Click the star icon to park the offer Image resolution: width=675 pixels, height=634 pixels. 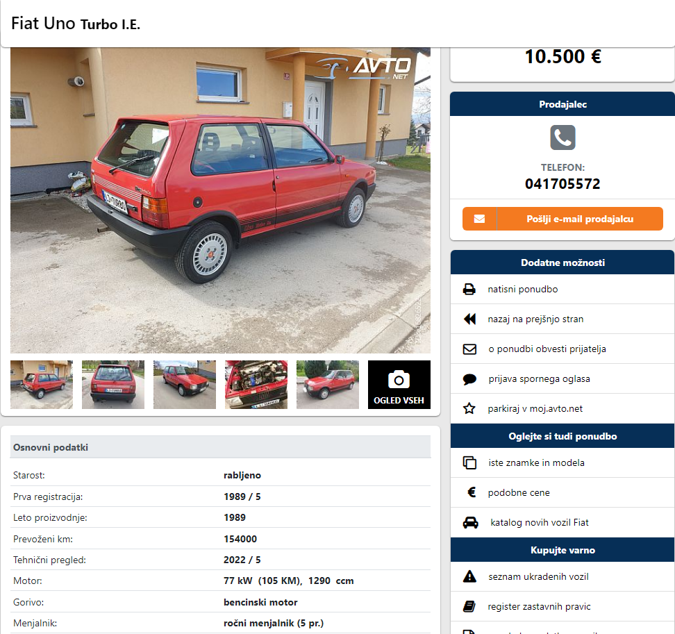[469, 408]
